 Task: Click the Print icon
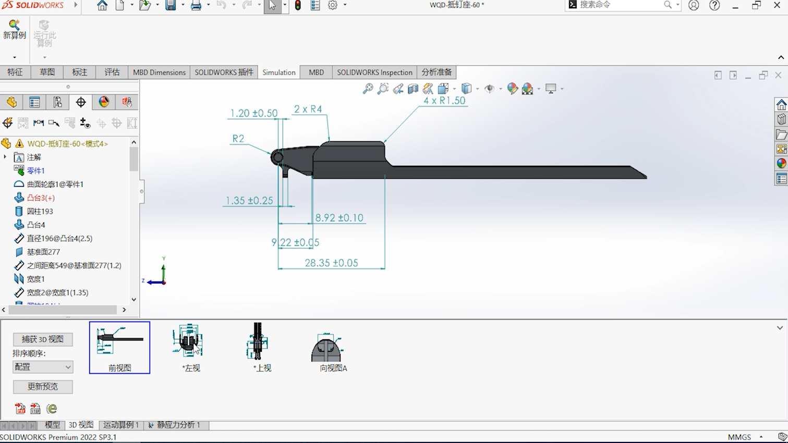point(196,6)
